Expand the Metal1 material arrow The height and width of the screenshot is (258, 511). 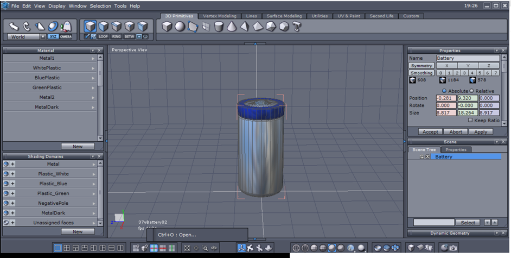[x=93, y=58]
